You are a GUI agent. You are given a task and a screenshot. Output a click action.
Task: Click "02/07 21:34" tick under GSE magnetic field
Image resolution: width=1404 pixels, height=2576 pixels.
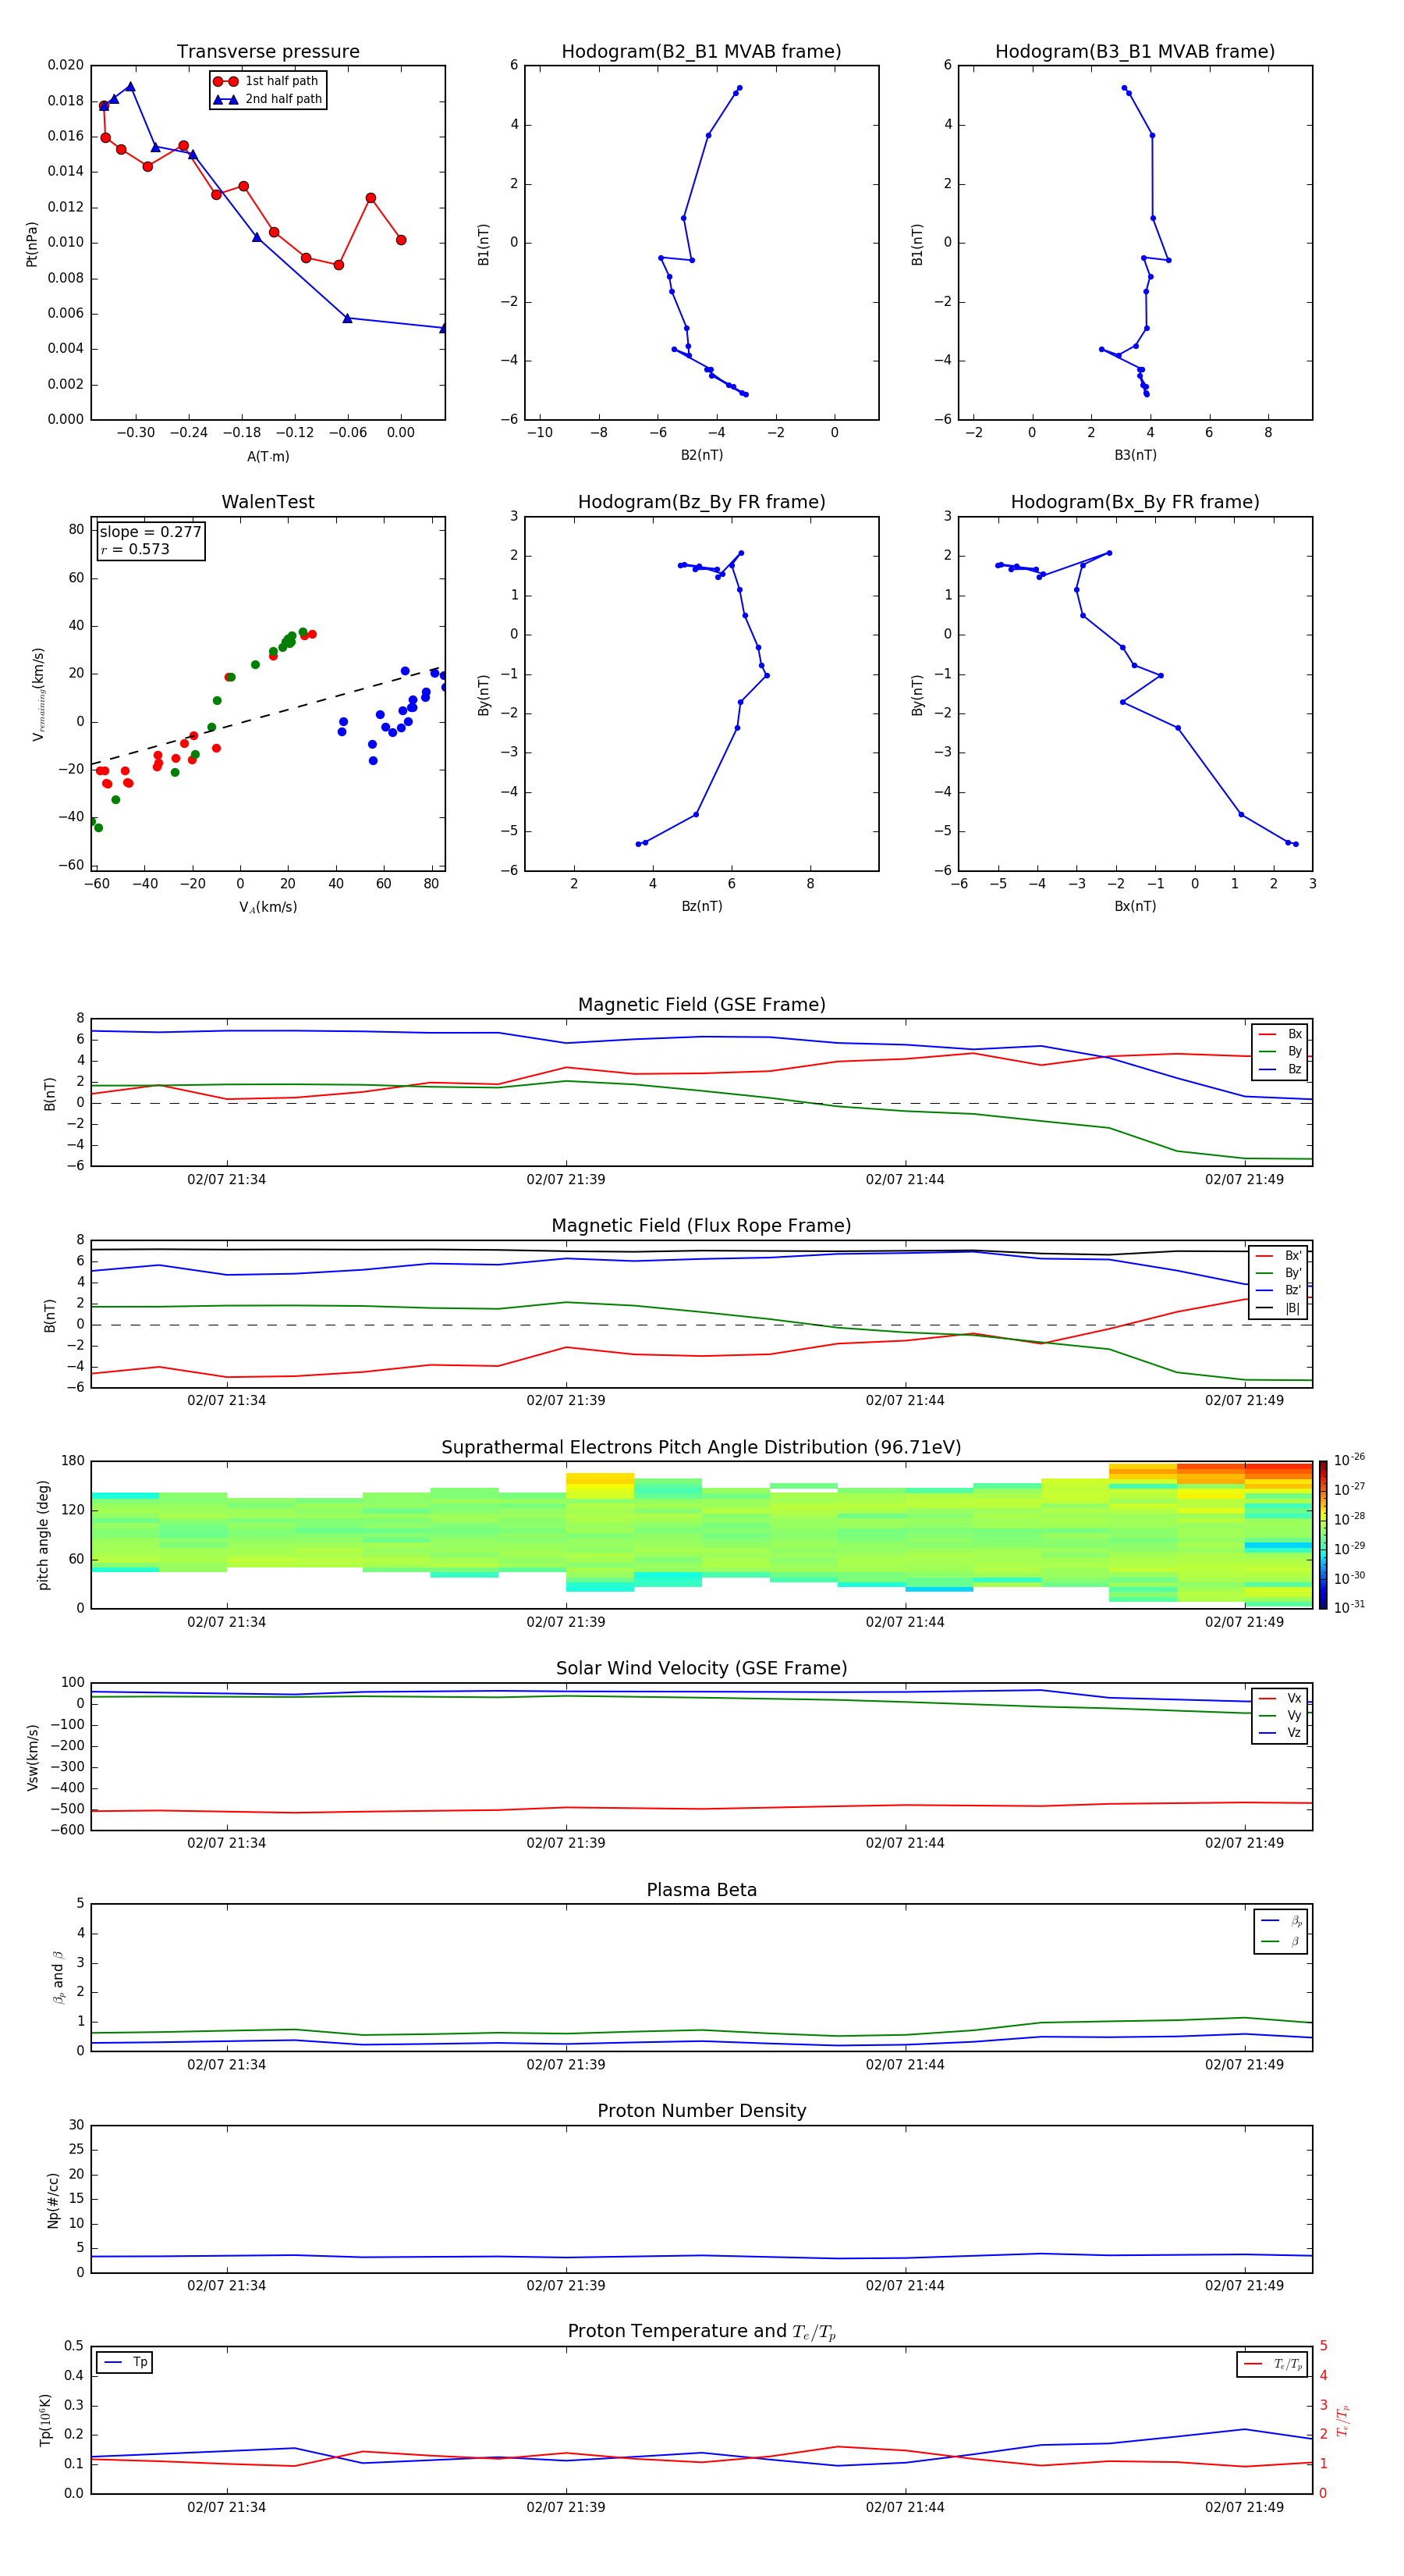point(227,1180)
